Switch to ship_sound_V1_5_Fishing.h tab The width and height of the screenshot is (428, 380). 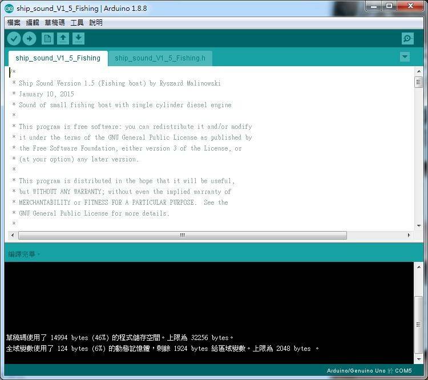[x=160, y=58]
